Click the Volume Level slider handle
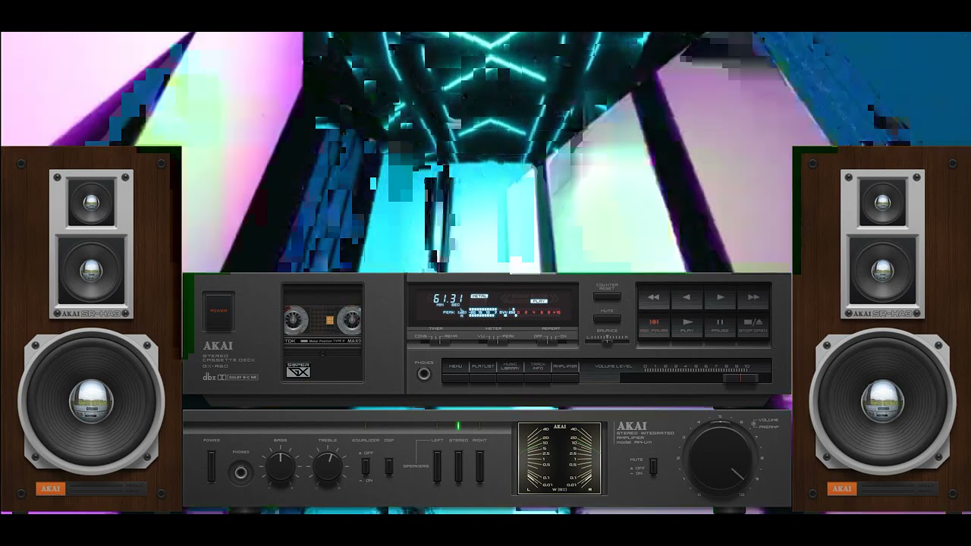Image resolution: width=971 pixels, height=546 pixels. [739, 377]
